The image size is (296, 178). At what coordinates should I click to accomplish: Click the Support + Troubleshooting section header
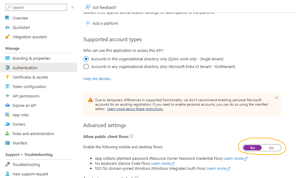29,154
